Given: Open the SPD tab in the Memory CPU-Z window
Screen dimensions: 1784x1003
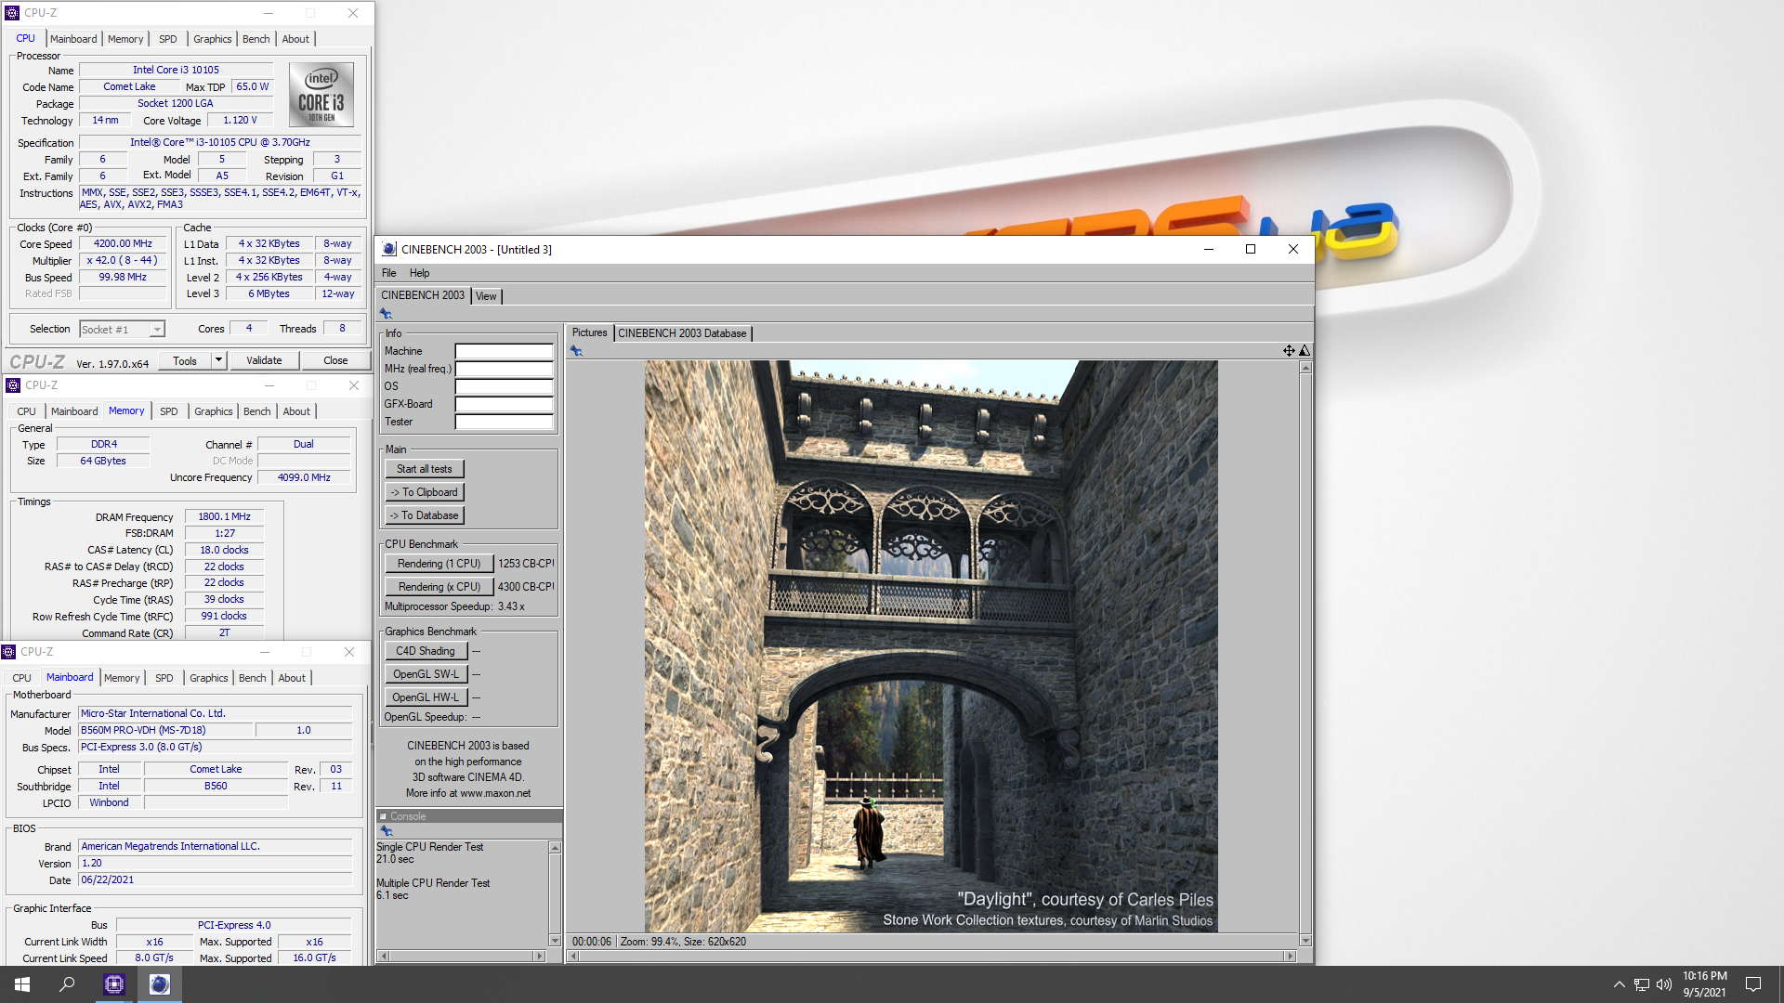Looking at the screenshot, I should tap(169, 411).
